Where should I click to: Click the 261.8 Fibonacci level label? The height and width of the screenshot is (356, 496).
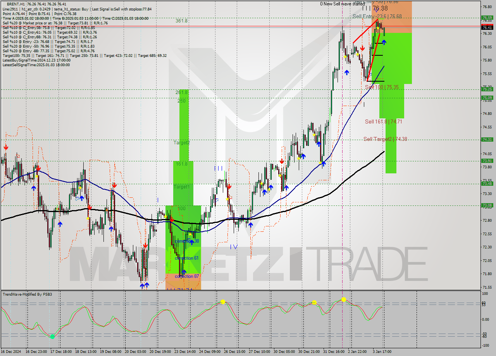pos(181,92)
